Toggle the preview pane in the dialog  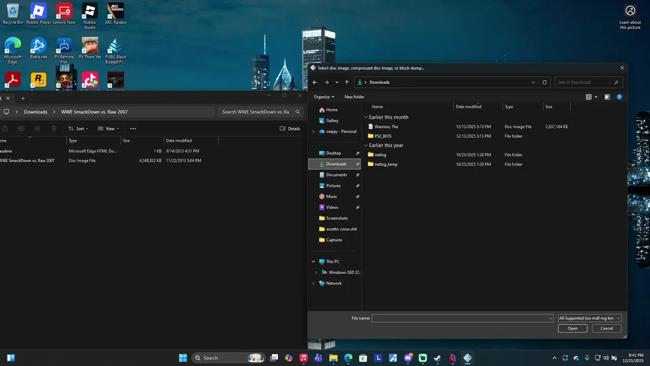pyautogui.click(x=607, y=97)
